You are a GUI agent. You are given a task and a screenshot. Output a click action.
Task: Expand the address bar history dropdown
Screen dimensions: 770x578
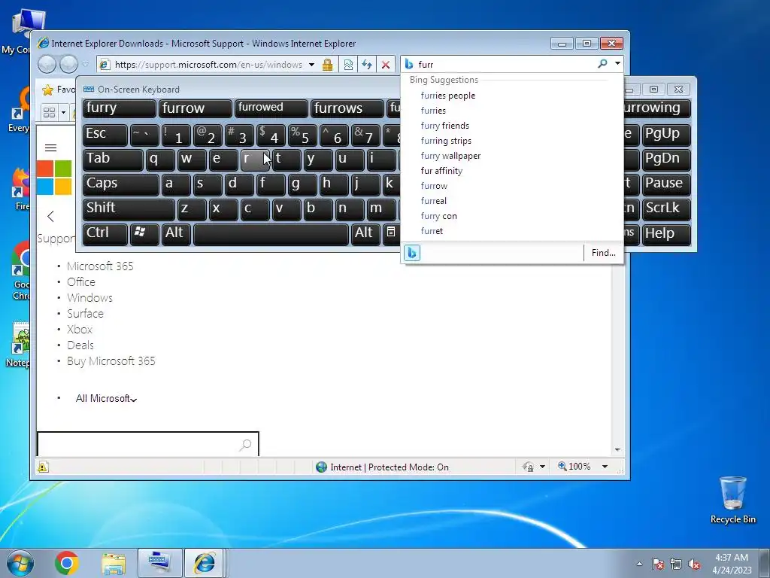pyautogui.click(x=311, y=65)
